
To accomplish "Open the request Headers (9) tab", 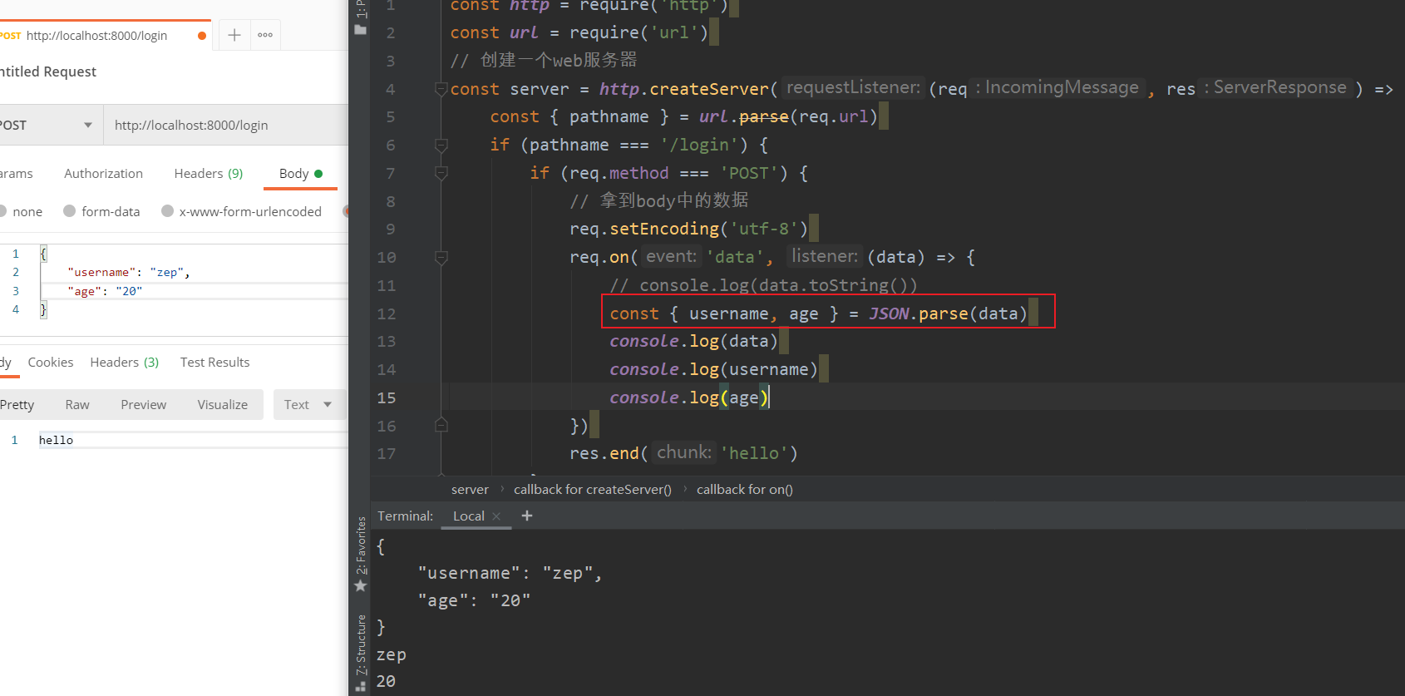I will [x=209, y=173].
